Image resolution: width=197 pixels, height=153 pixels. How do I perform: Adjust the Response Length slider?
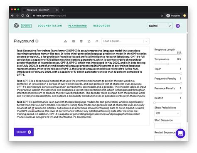click(167, 54)
